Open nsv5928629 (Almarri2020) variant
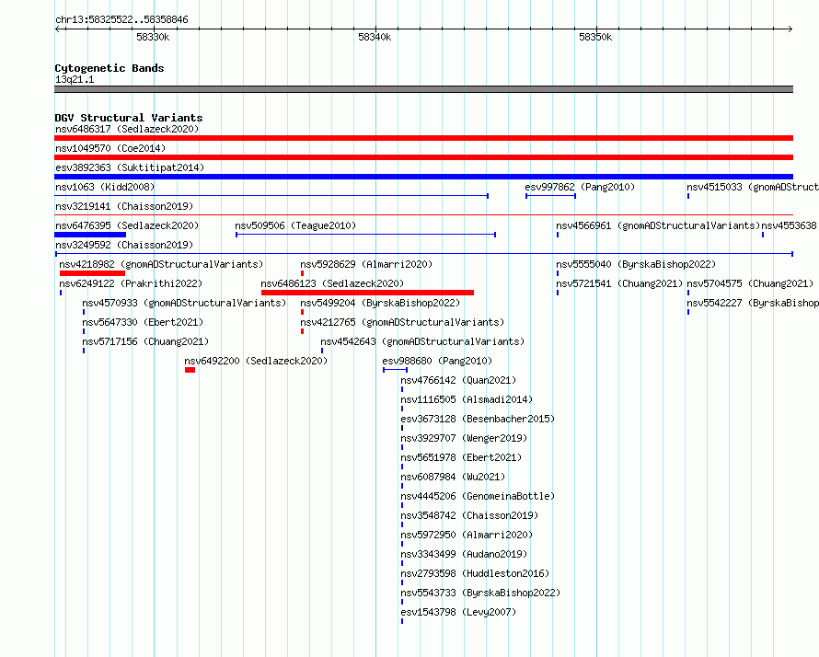Viewport: 819px width, 657px height. (366, 264)
